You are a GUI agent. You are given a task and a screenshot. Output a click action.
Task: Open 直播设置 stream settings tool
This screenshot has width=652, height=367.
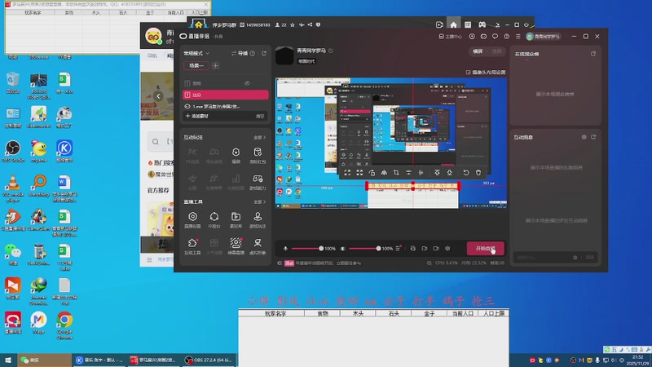pos(192,219)
